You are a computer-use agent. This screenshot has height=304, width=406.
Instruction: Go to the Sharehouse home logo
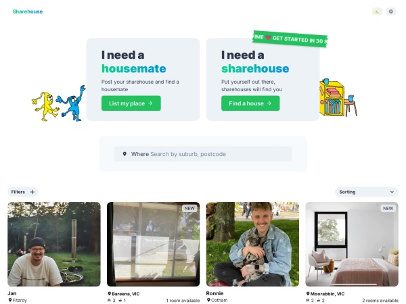click(x=28, y=11)
